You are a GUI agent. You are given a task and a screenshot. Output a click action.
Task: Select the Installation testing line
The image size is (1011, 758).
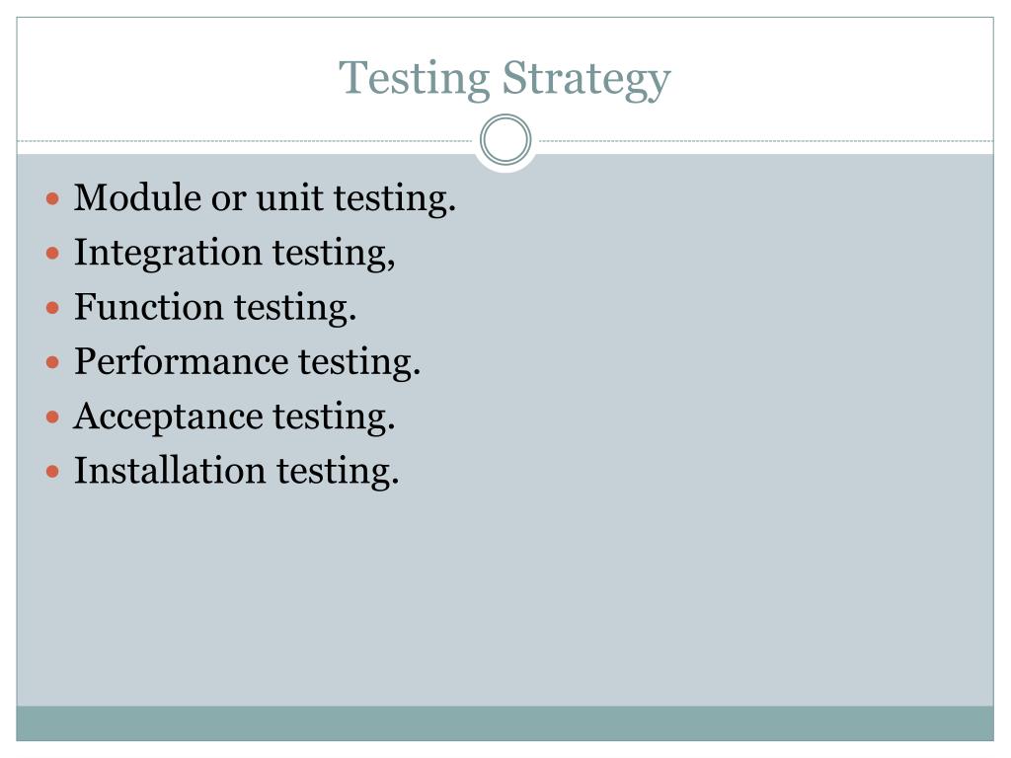[237, 471]
